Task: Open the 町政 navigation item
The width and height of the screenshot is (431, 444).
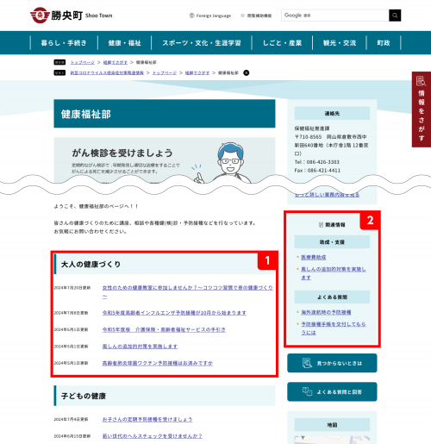Action: click(384, 43)
